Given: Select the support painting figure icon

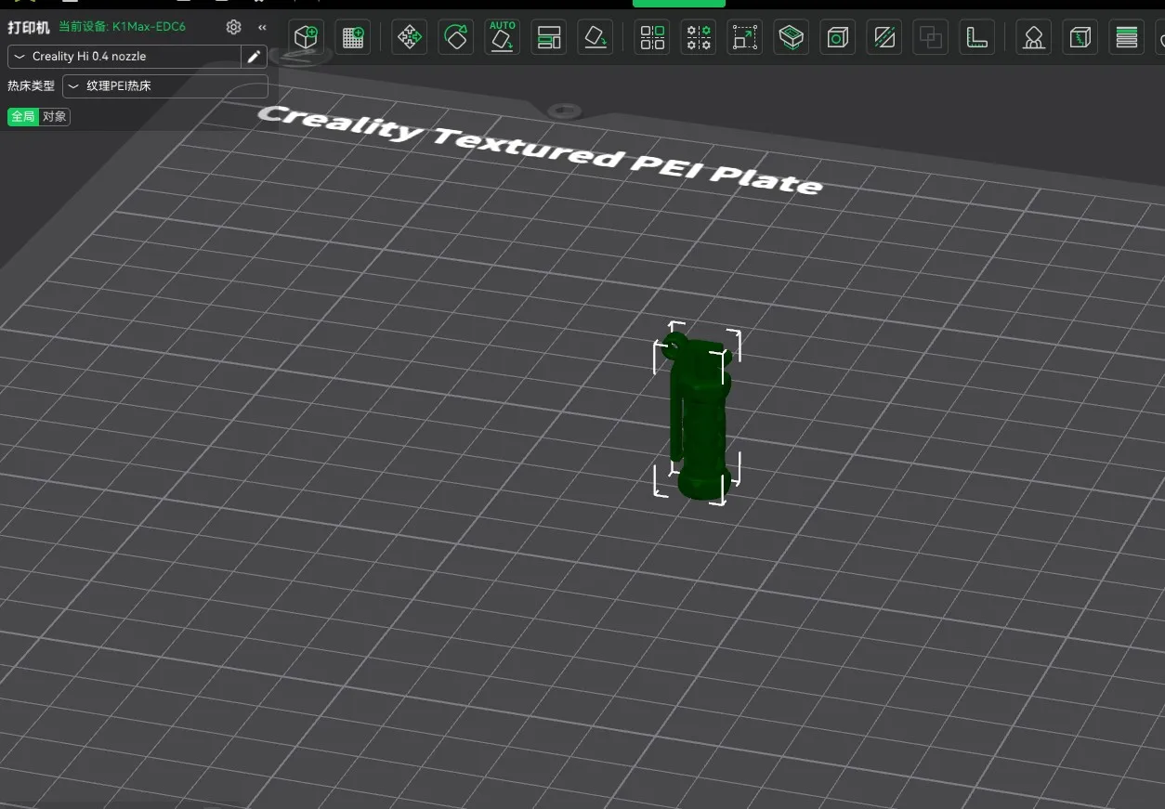Looking at the screenshot, I should [1033, 37].
